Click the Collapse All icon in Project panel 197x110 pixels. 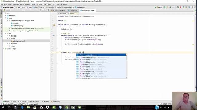43,10
